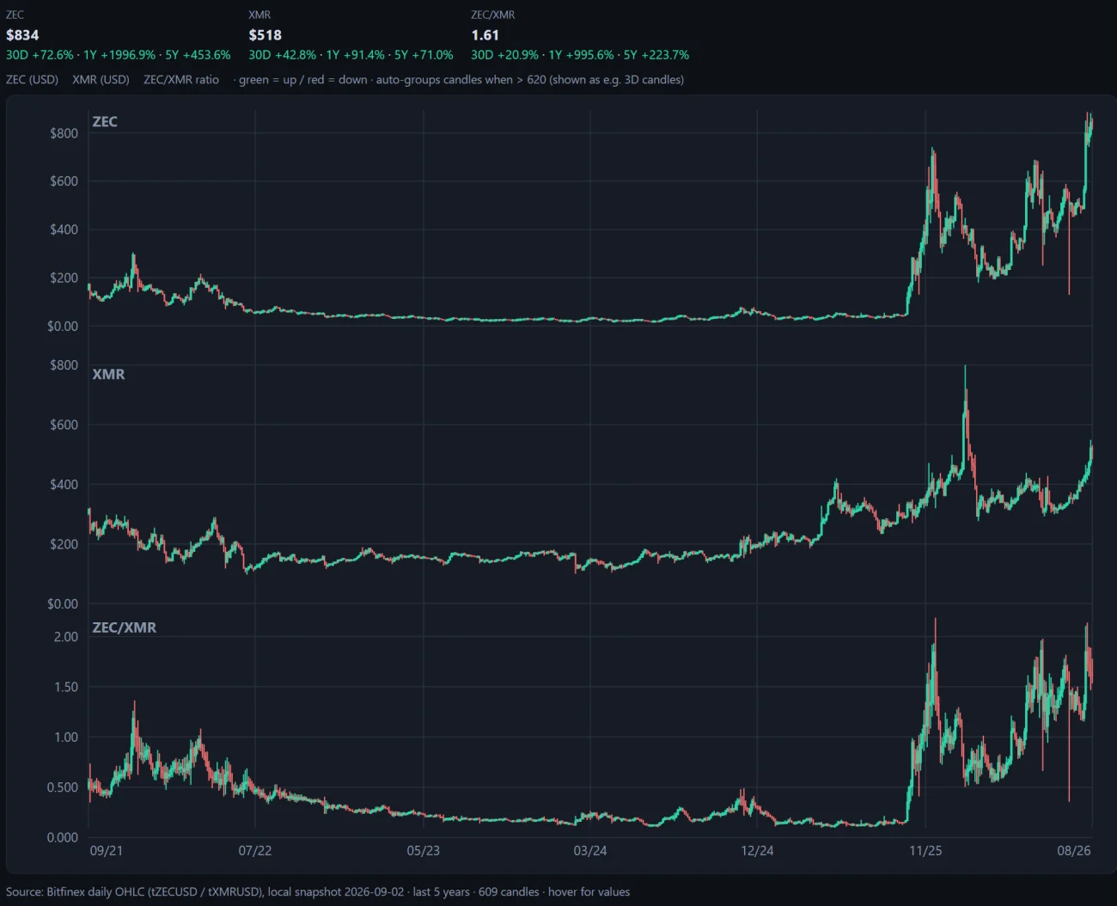The width and height of the screenshot is (1117, 906).
Task: Click the ZEC/XMR ratio value 1.61
Action: (485, 35)
